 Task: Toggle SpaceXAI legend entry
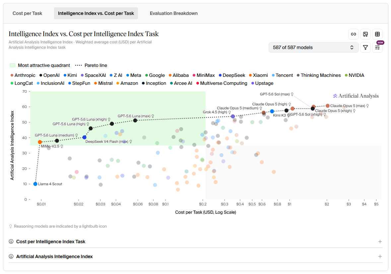[x=93, y=75]
